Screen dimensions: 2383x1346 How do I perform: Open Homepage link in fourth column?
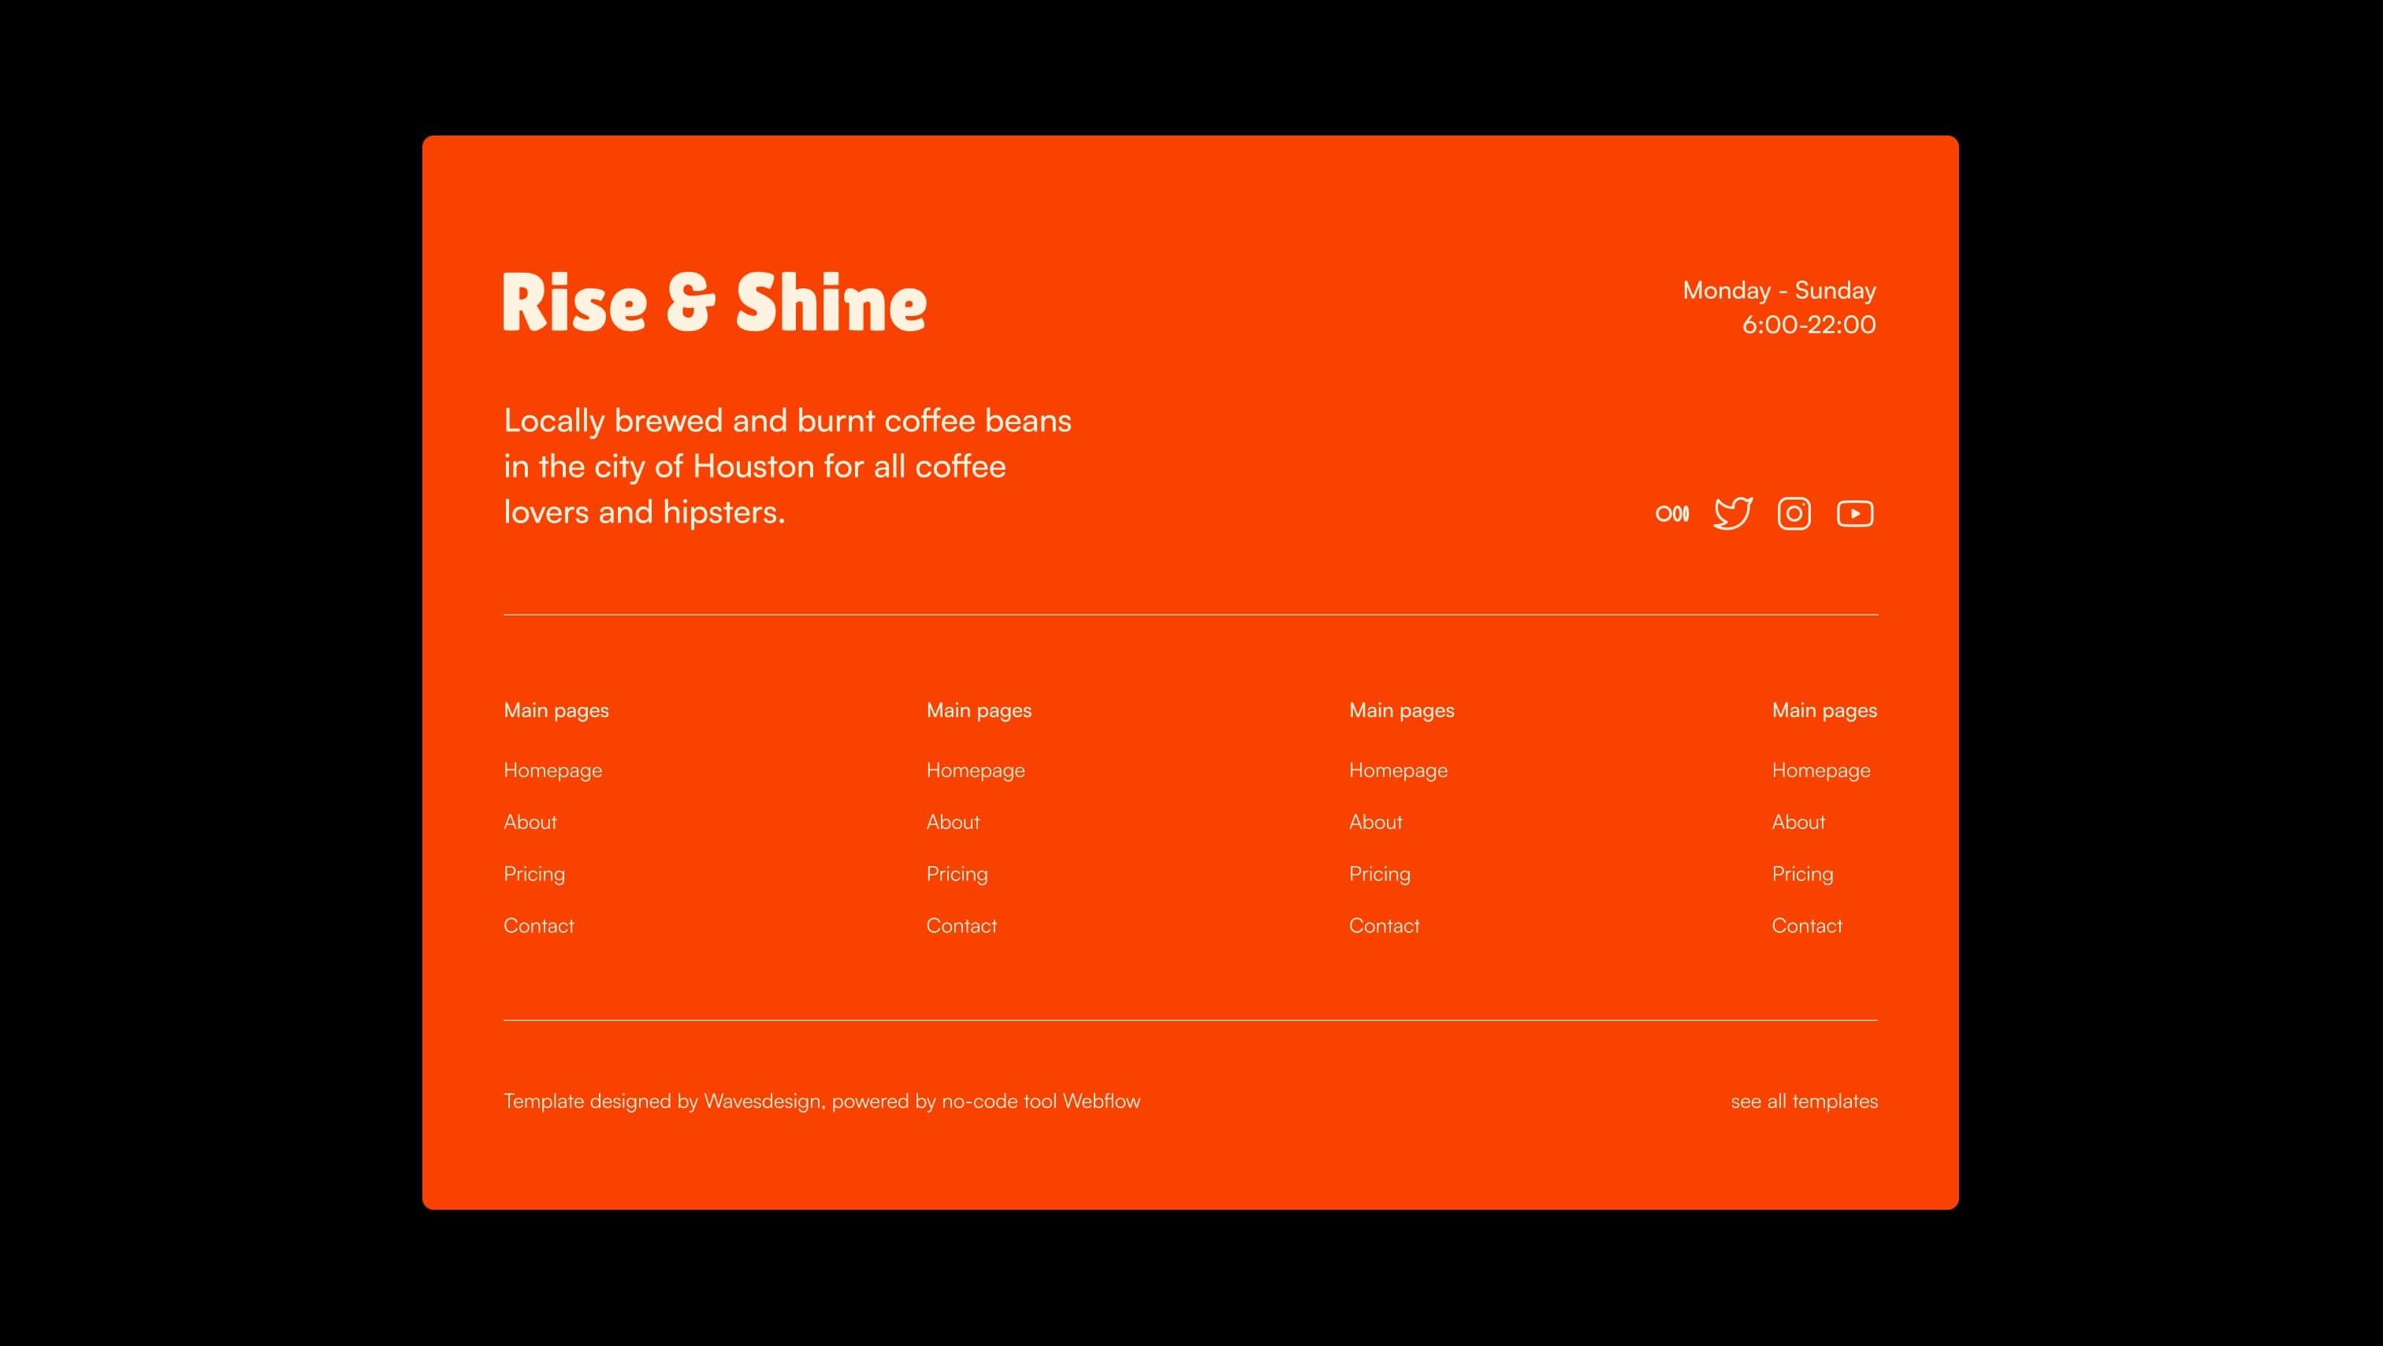[x=1820, y=771]
